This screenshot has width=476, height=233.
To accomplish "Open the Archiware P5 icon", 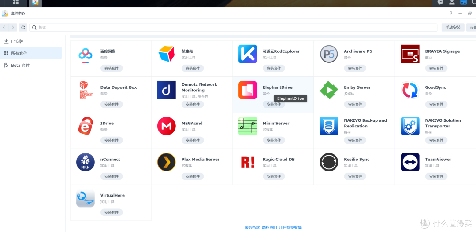I will click(329, 54).
